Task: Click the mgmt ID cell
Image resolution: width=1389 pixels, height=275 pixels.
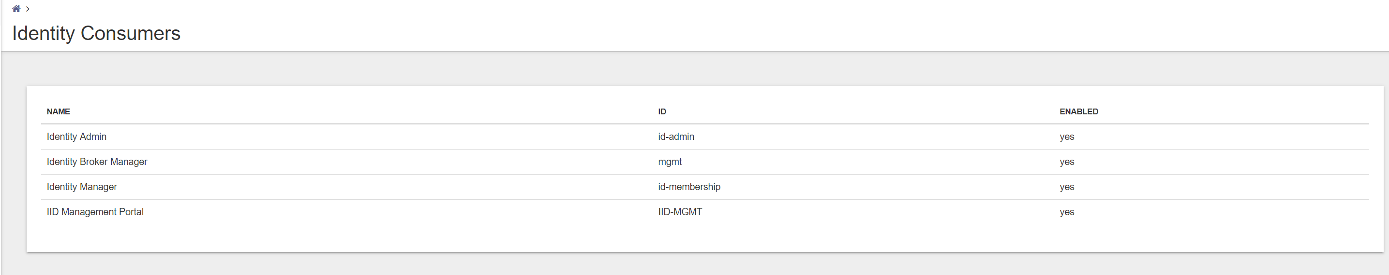Action: pyautogui.click(x=670, y=162)
